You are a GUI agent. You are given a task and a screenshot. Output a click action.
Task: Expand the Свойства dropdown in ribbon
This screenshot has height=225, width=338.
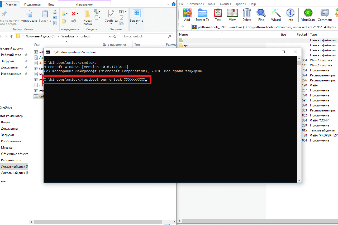(x=111, y=24)
